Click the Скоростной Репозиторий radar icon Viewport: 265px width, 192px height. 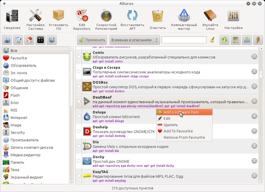pyautogui.click(x=106, y=15)
